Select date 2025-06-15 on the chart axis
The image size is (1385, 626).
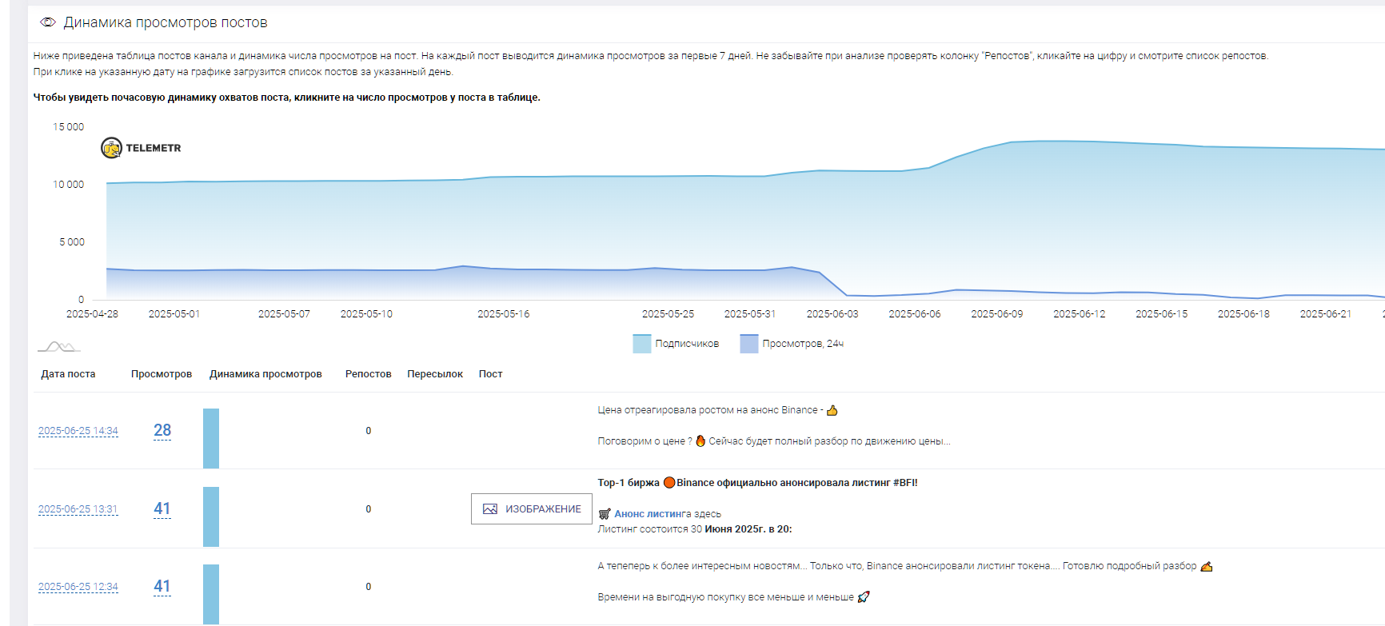(1162, 314)
